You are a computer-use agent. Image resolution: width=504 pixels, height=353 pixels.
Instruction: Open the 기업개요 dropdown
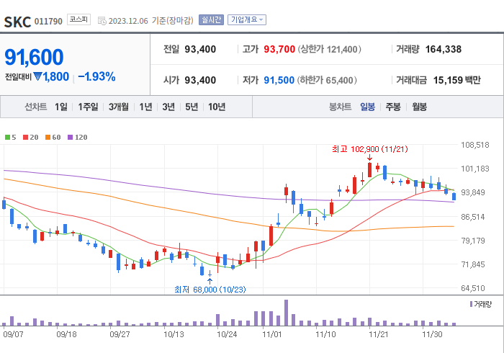tap(247, 20)
